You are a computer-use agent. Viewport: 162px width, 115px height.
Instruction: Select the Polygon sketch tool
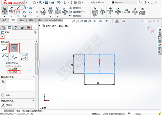point(24,16)
